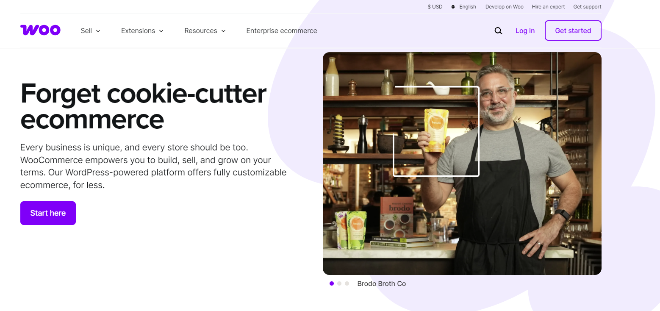Click the Brodo Broth Co hero image
This screenshot has width=660, height=311.
(462, 164)
